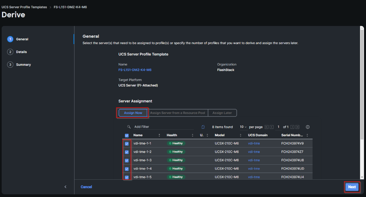Go to the previous results page
Image resolution: width=366 pixels, height=197 pixels.
point(272,127)
